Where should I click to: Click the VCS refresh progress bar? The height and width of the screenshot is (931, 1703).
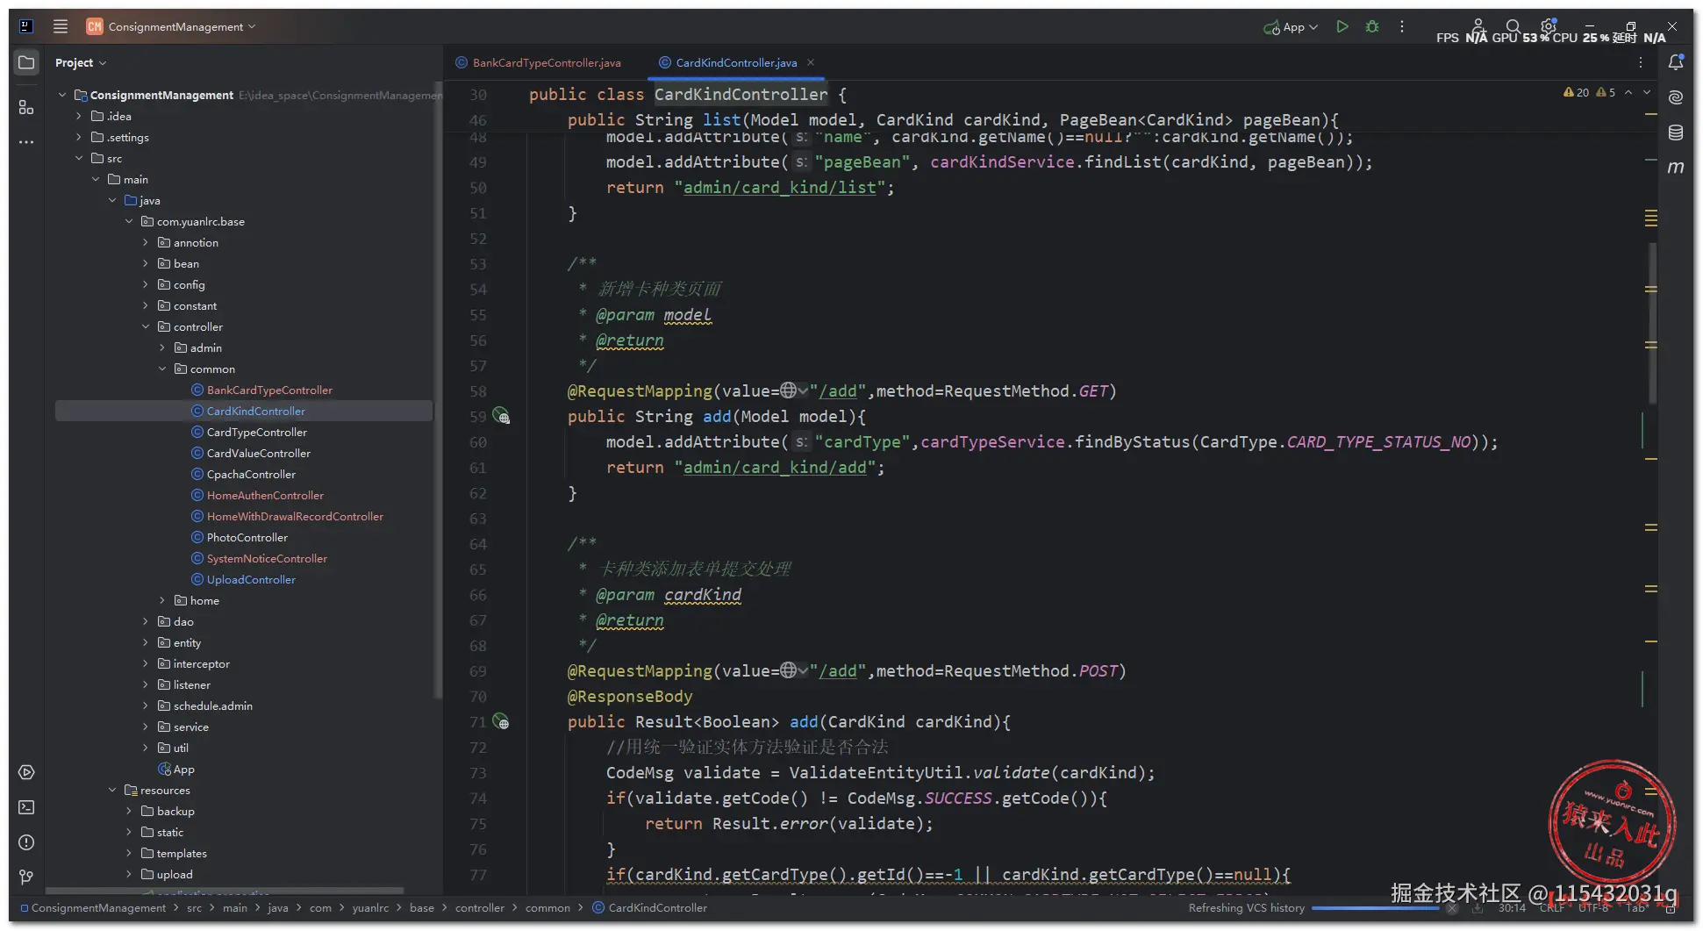1376,908
